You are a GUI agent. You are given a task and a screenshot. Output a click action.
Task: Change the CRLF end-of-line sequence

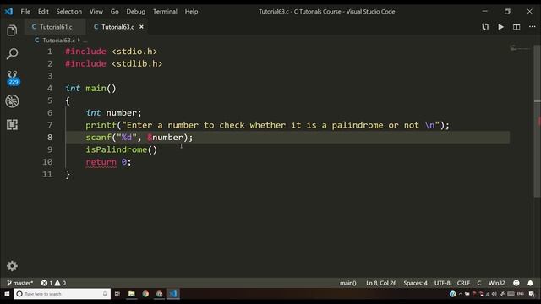(463, 283)
